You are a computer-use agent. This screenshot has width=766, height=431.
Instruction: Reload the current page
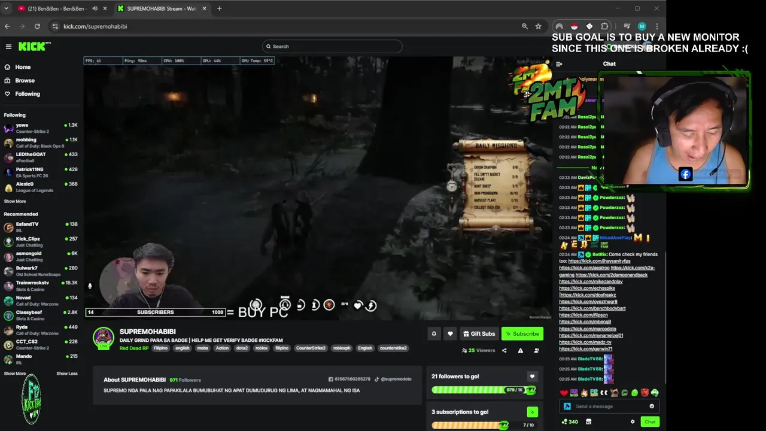pos(37,26)
